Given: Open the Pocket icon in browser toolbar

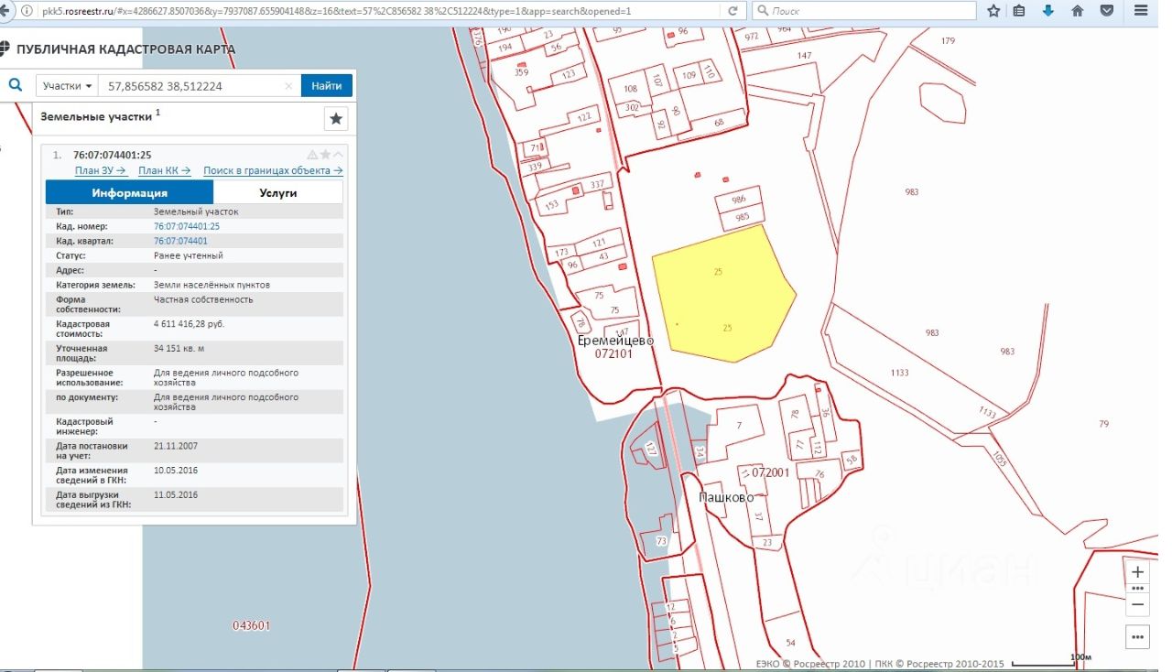Looking at the screenshot, I should (1107, 11).
